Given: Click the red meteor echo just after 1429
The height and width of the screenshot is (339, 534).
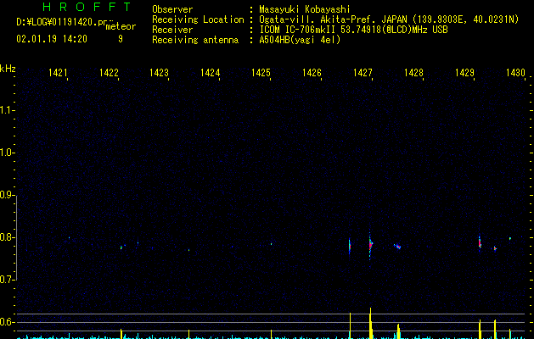Looking at the screenshot, I should 480,242.
